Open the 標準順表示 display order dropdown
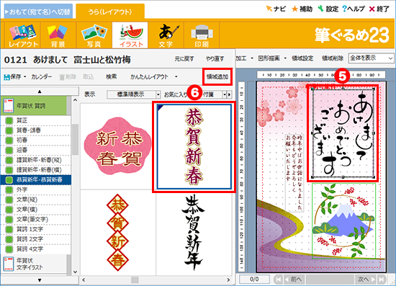Image resolution: width=396 pixels, height=286 pixels. (133, 94)
